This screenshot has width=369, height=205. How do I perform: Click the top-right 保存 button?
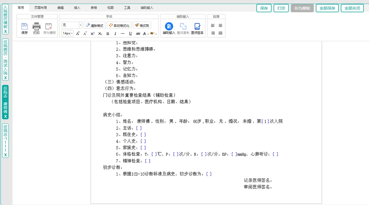(264, 8)
